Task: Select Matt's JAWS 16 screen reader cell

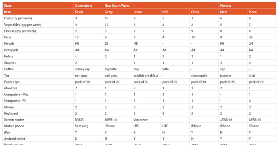Action: [233, 120]
